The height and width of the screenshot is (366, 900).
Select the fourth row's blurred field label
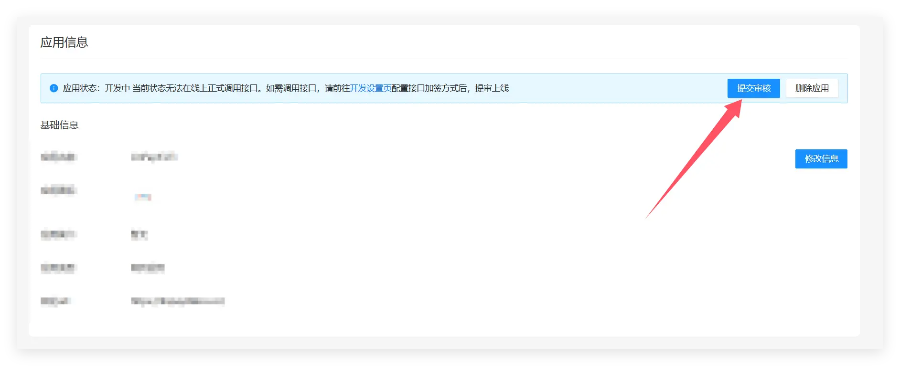pyautogui.click(x=58, y=268)
